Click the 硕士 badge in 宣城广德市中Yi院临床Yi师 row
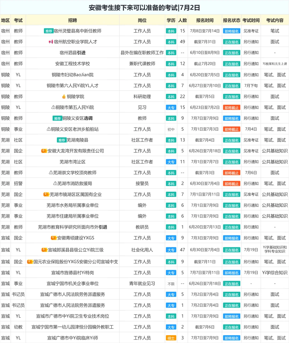Viewport: 289px width, 343px height. pyautogui.click(x=171, y=338)
